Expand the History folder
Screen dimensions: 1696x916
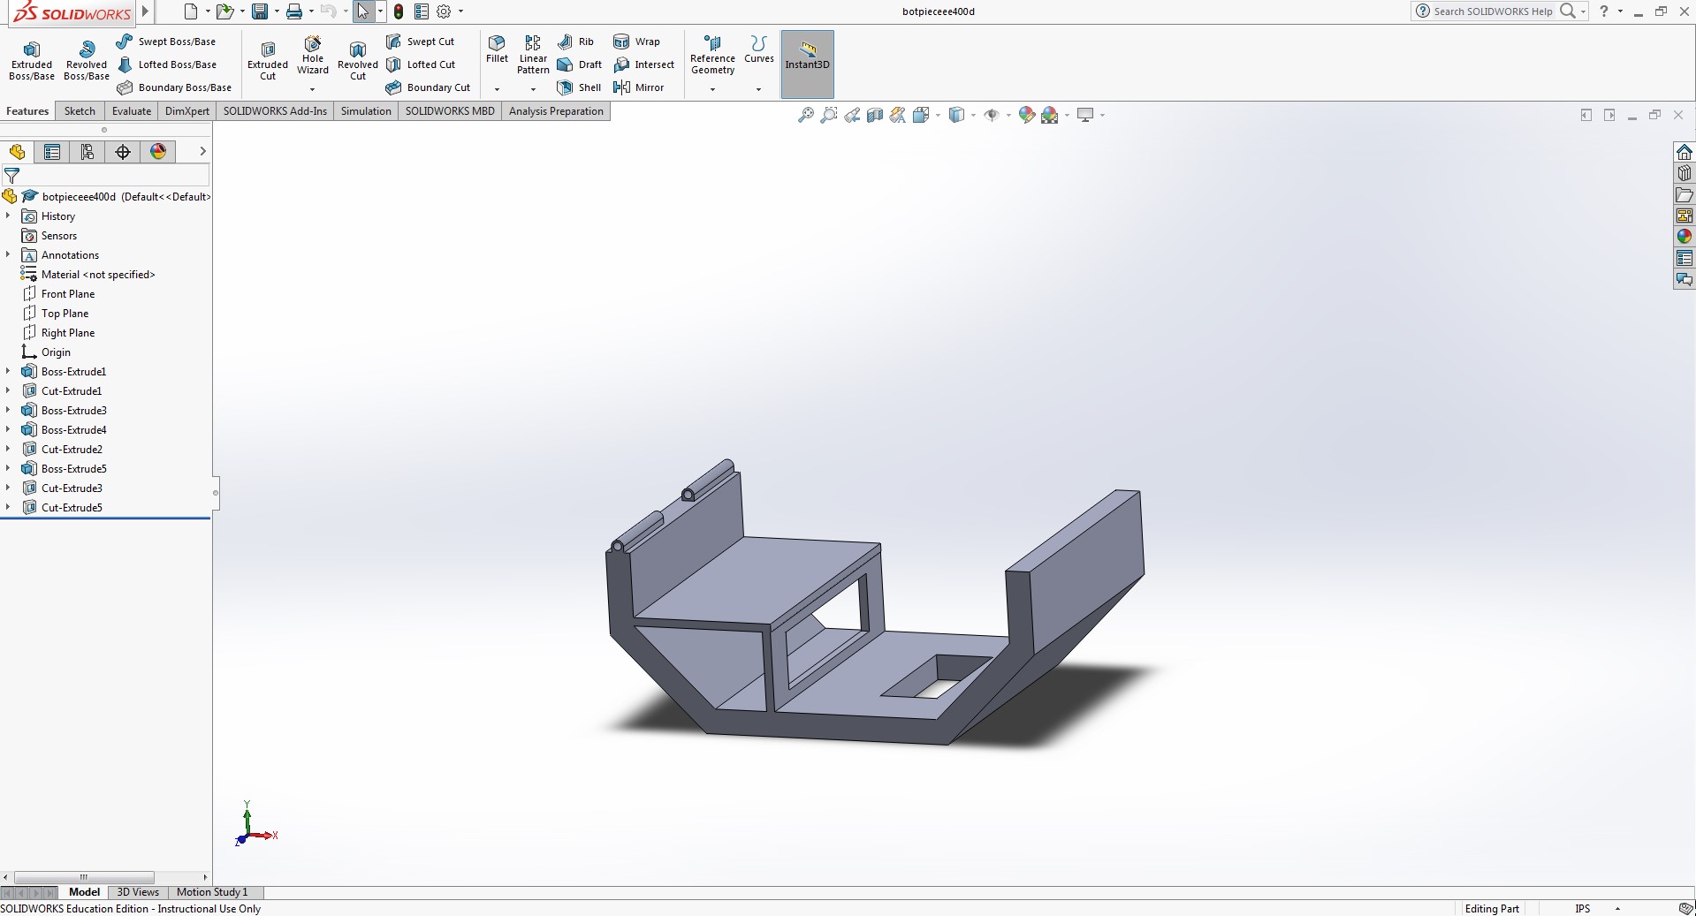(8, 216)
